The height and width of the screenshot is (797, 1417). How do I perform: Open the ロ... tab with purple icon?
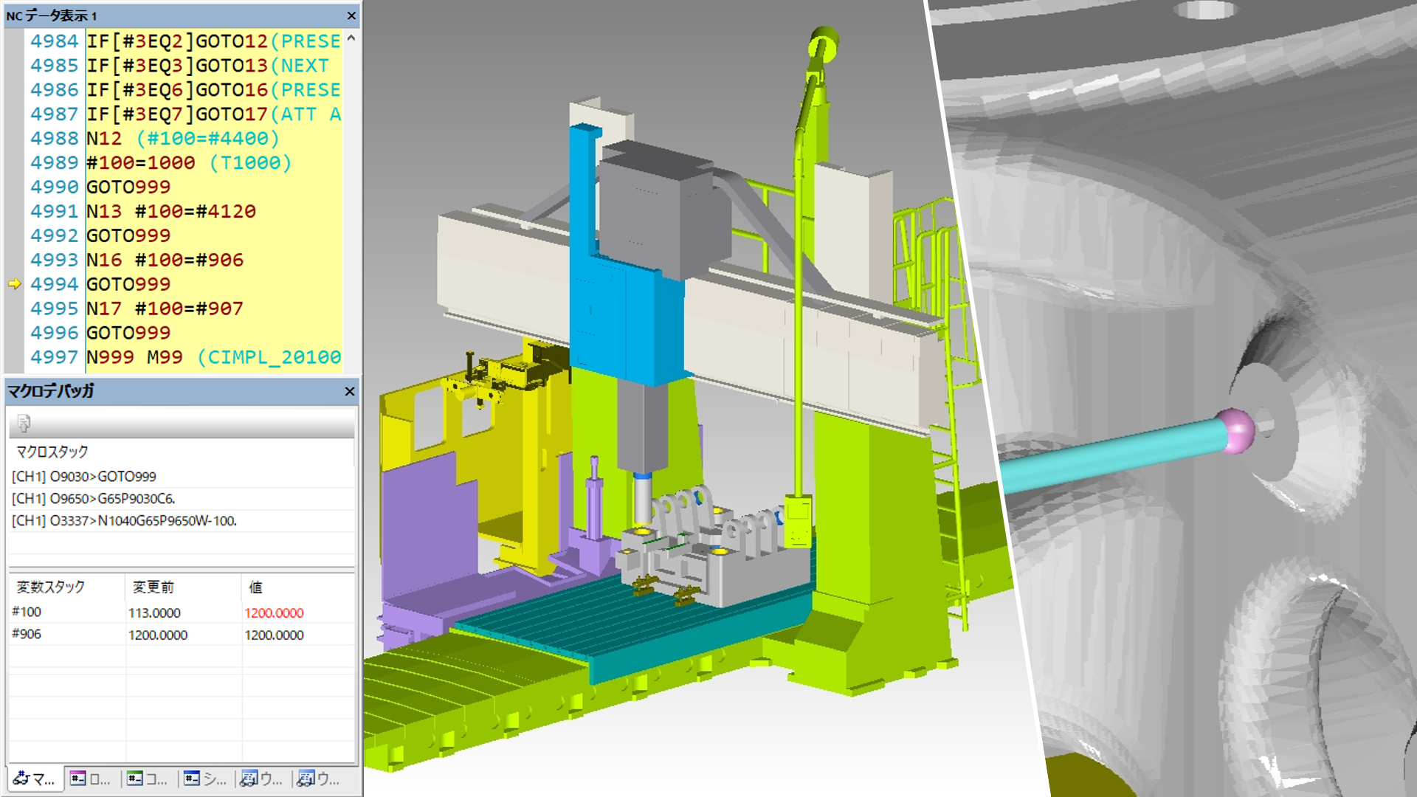tap(91, 779)
